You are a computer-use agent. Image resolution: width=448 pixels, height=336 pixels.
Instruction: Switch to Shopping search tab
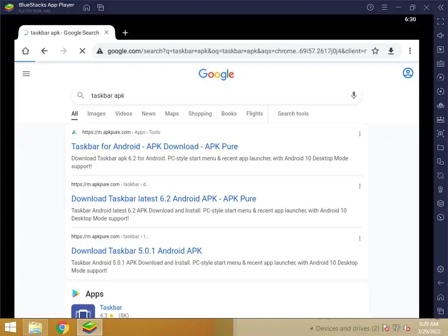click(200, 113)
